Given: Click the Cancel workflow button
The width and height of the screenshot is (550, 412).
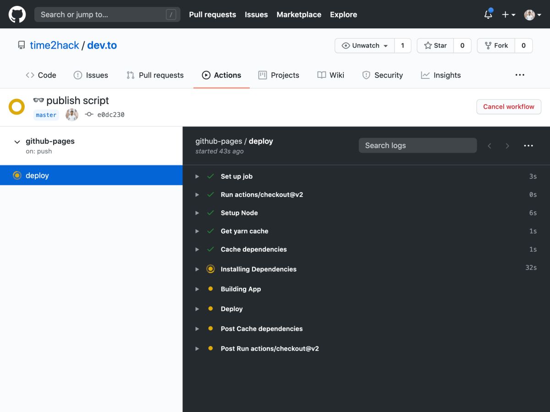Looking at the screenshot, I should click(x=509, y=106).
